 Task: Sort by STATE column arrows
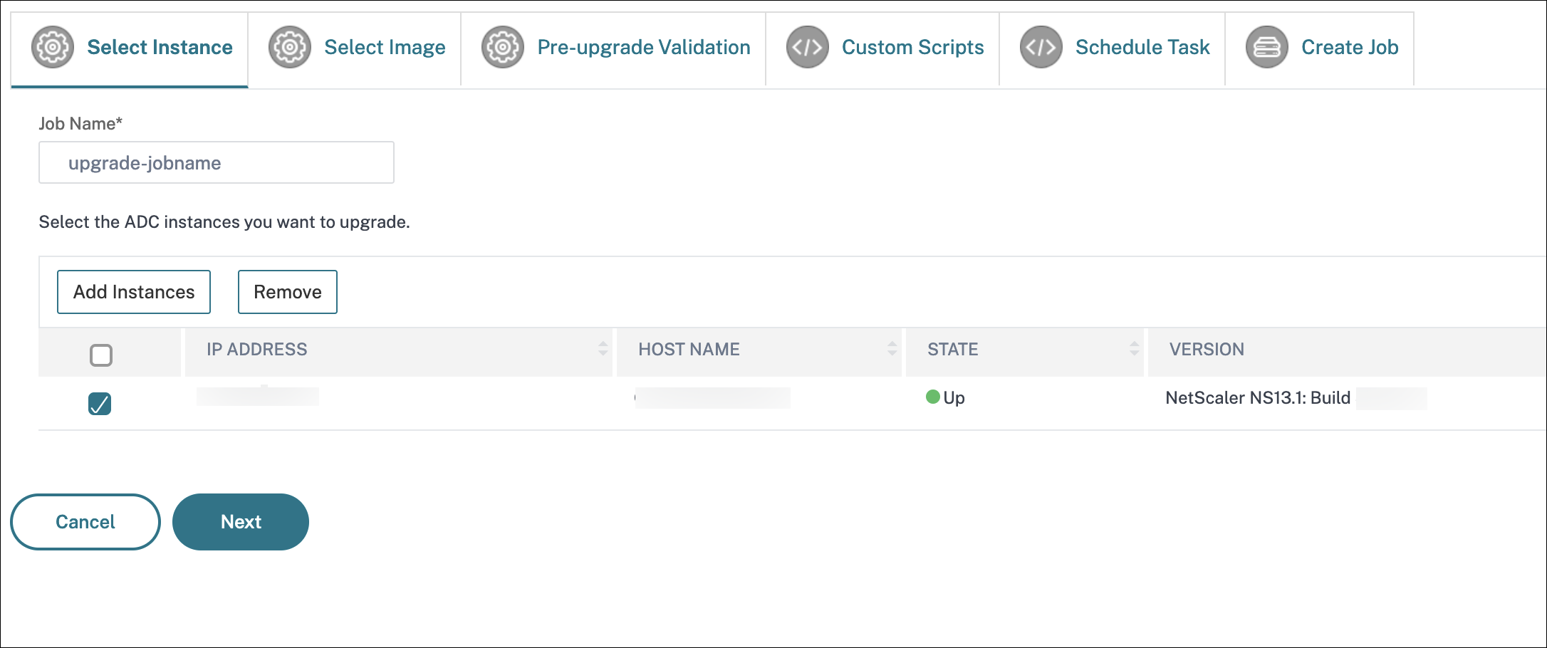pos(1135,349)
